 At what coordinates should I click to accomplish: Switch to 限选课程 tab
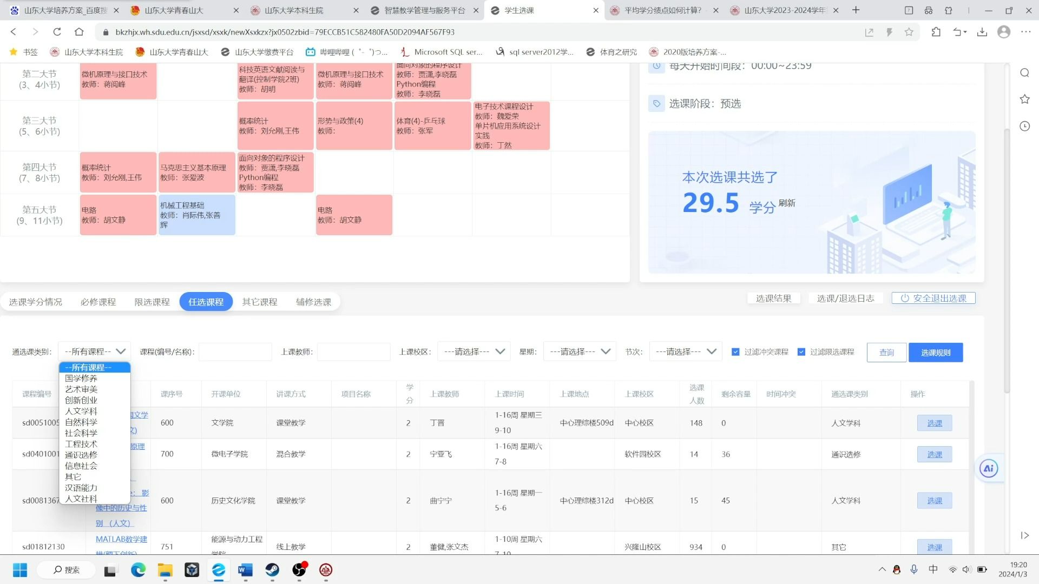[x=152, y=302]
